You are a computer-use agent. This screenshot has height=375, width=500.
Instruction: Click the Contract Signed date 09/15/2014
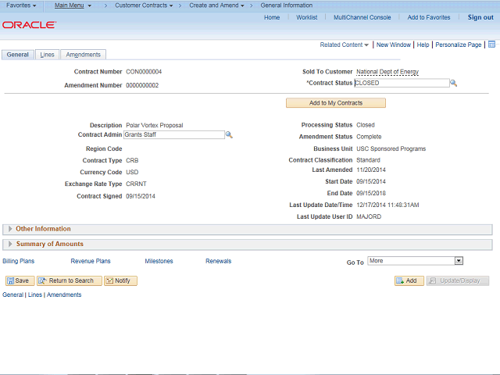tap(141, 196)
